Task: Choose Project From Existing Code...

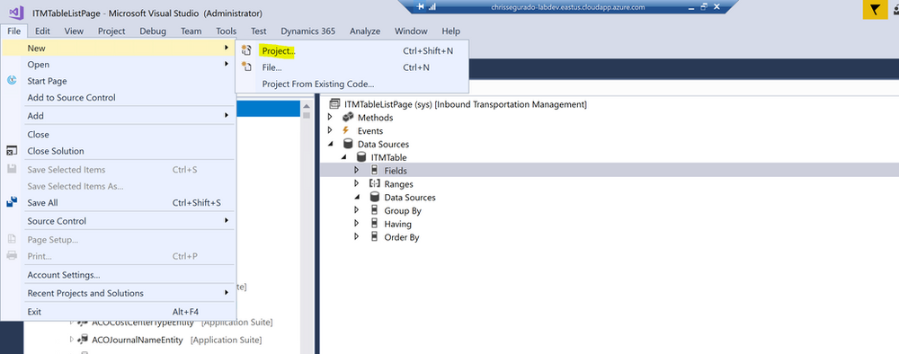Action: pyautogui.click(x=352, y=84)
